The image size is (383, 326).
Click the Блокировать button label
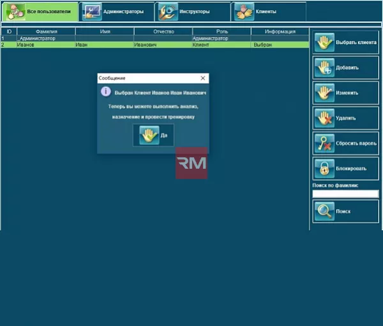point(351,169)
